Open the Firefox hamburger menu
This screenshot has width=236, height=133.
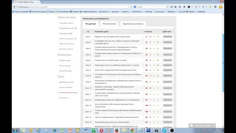pyautogui.click(x=215, y=7)
